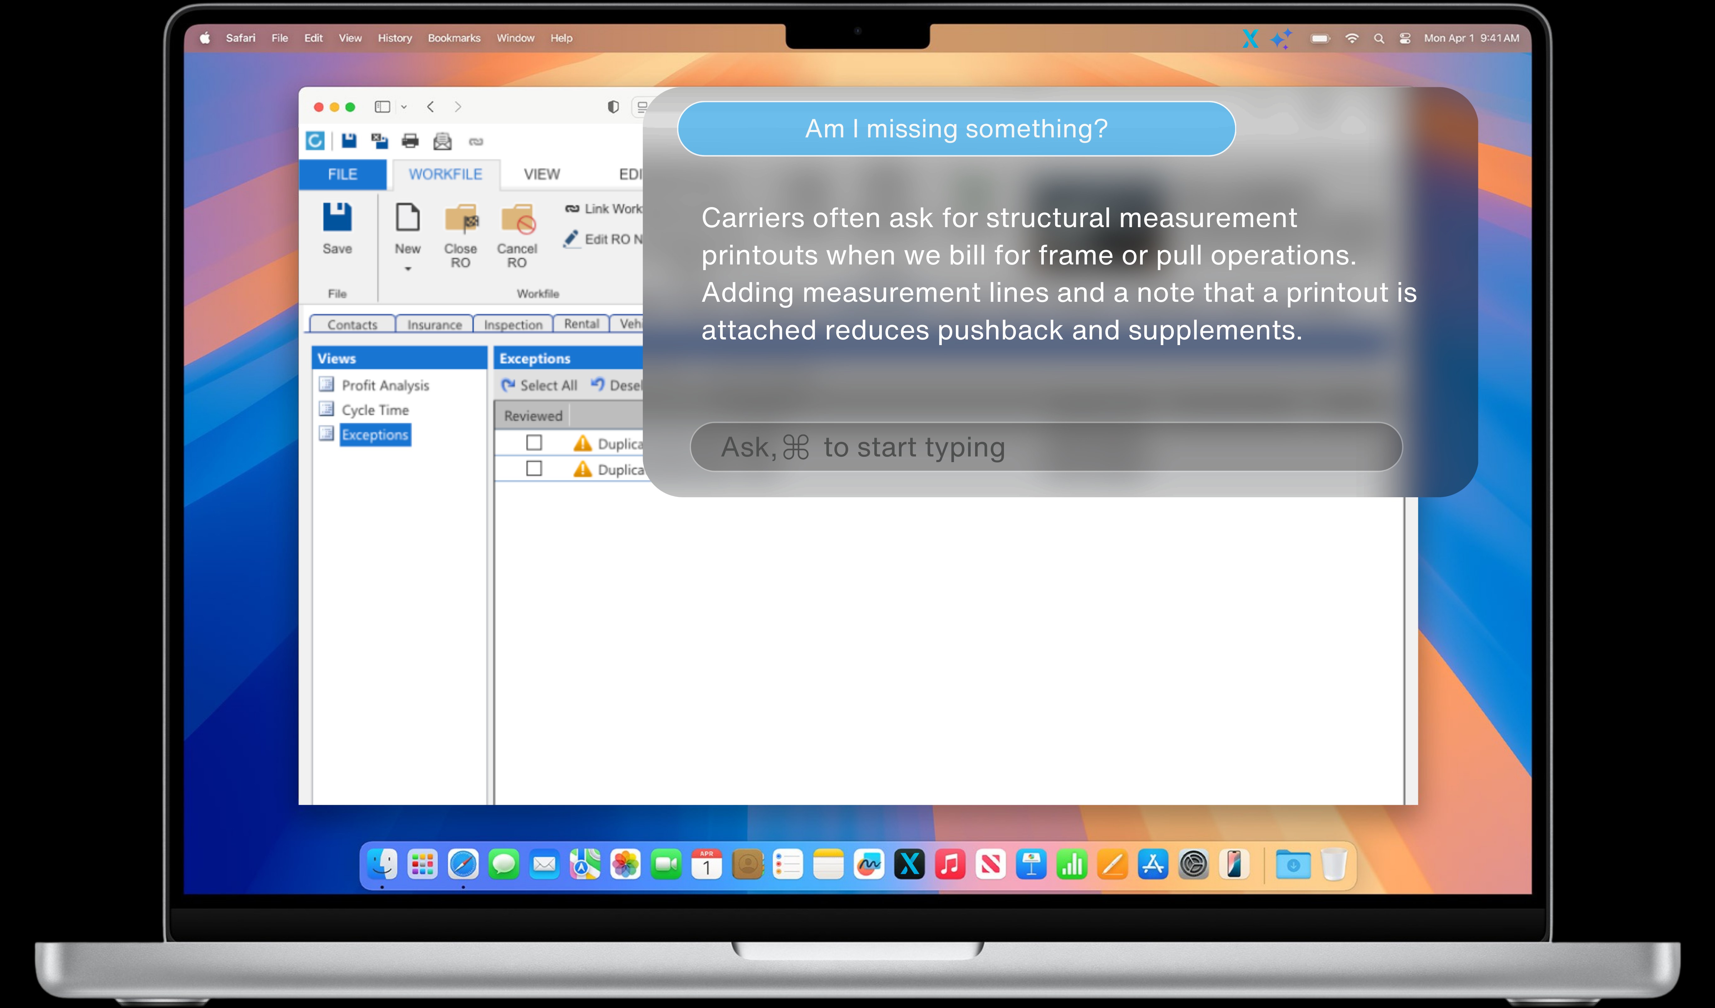The height and width of the screenshot is (1008, 1715).
Task: Open the FILE ribbon menu
Action: pyautogui.click(x=342, y=174)
